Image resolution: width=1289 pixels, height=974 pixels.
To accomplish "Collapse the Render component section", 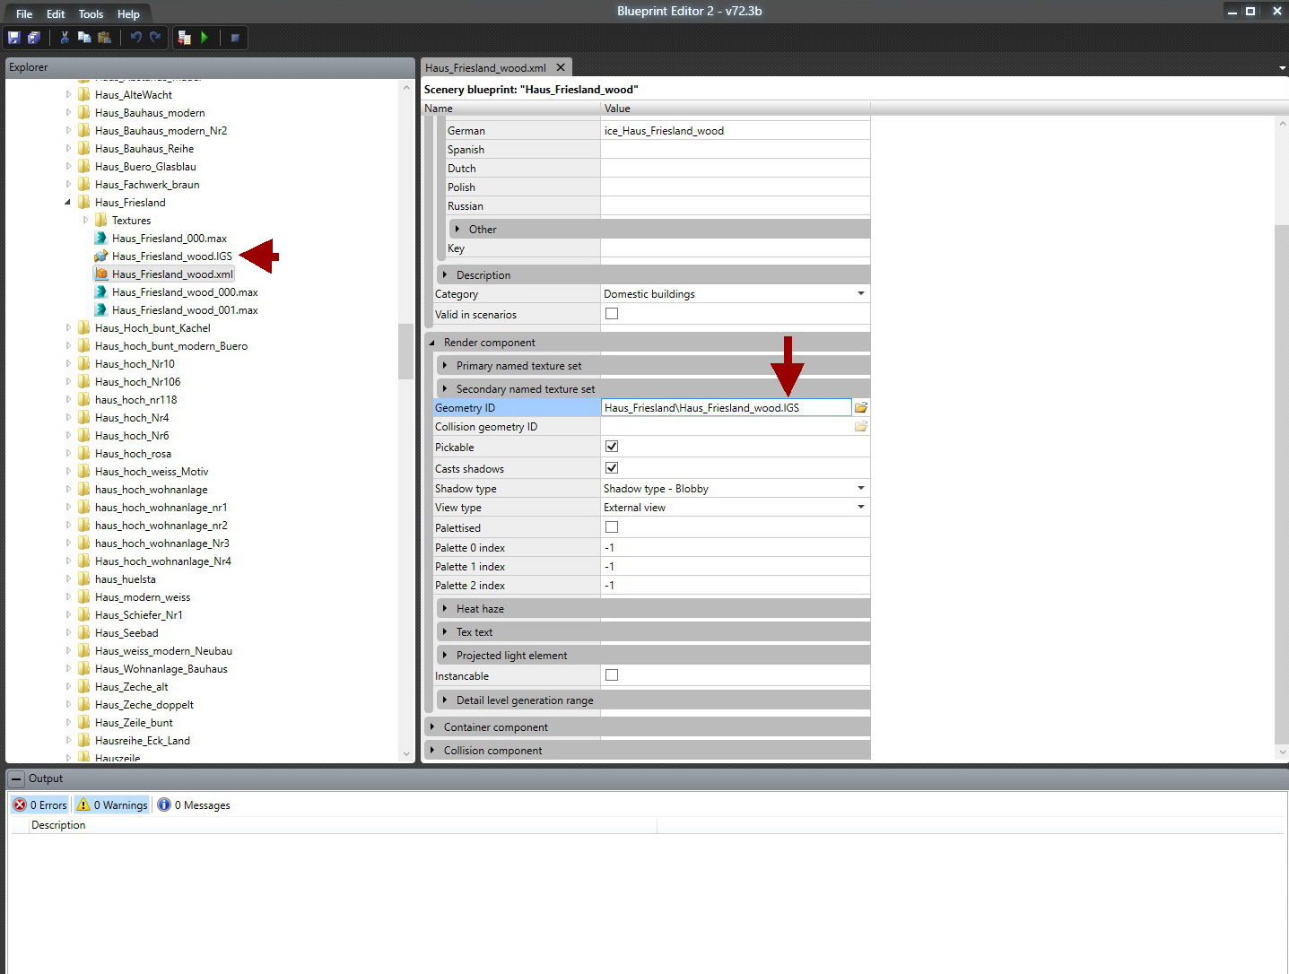I will point(432,343).
